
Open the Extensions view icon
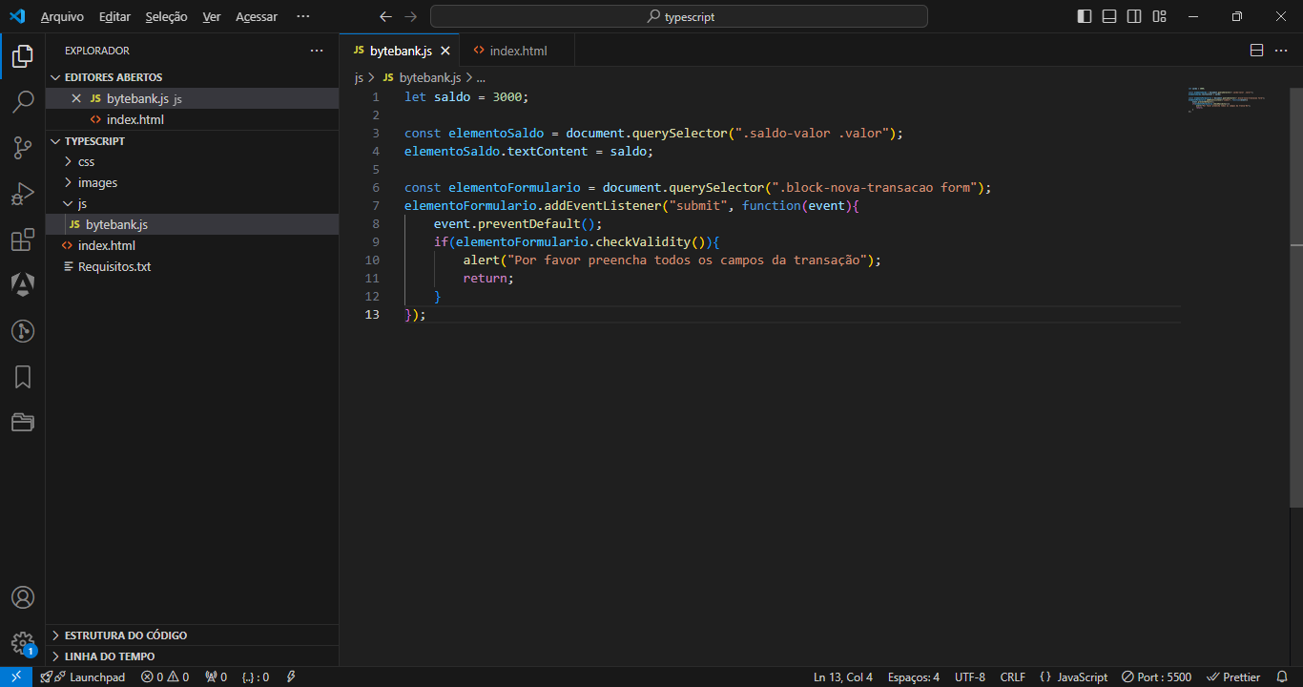point(23,239)
